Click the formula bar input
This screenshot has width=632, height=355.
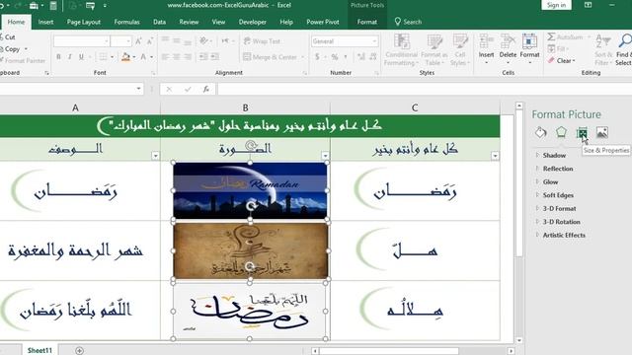pos(425,89)
